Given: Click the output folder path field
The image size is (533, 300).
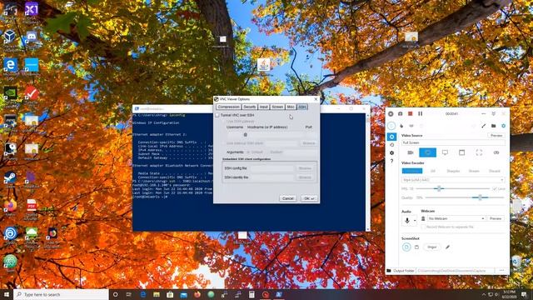Looking at the screenshot, I should click(x=456, y=270).
